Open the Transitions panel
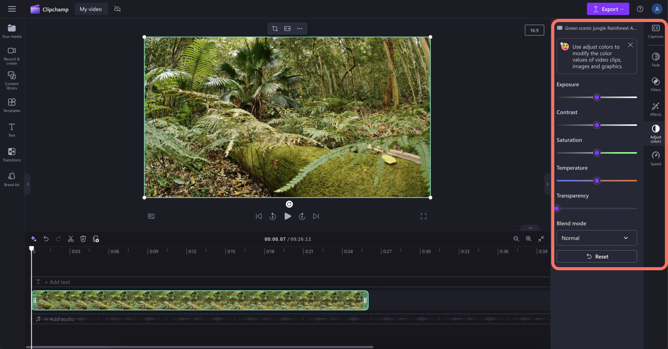This screenshot has width=668, height=349. (12, 154)
